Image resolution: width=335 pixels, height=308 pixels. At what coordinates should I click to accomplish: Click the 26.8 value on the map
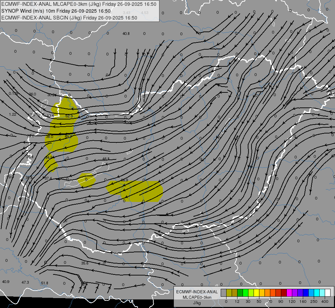[x=30, y=157]
